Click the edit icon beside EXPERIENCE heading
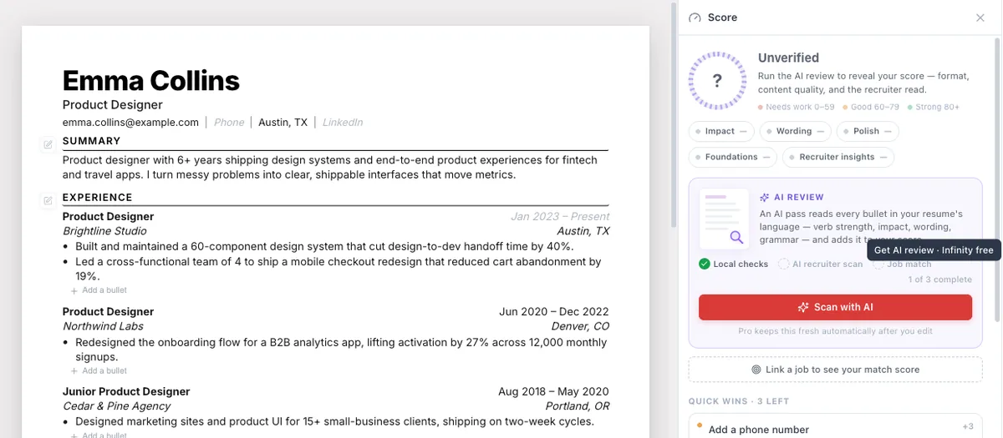The image size is (1003, 438). (48, 200)
